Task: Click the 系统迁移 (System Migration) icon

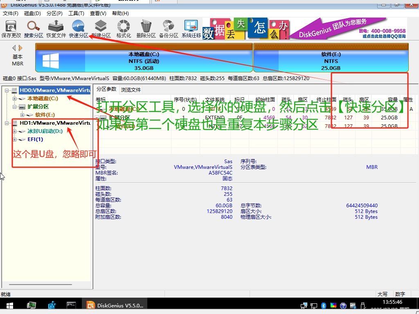Action: pyautogui.click(x=191, y=29)
